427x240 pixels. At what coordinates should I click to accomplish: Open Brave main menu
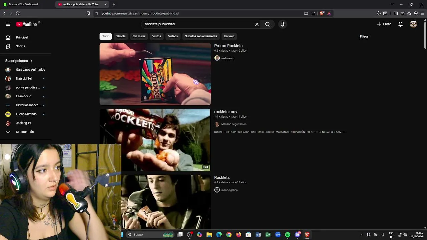coord(423,13)
